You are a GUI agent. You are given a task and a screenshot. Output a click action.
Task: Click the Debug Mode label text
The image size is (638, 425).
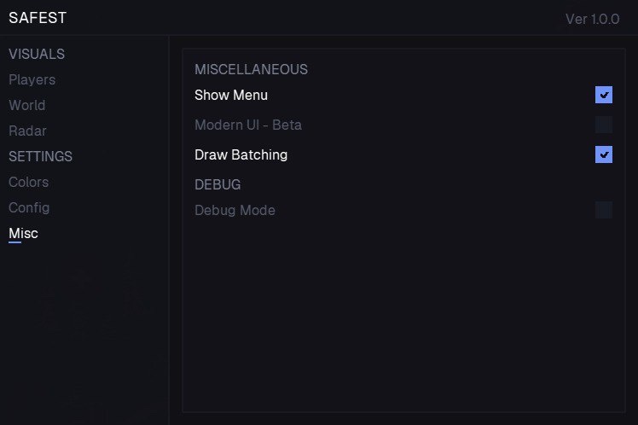tap(235, 210)
